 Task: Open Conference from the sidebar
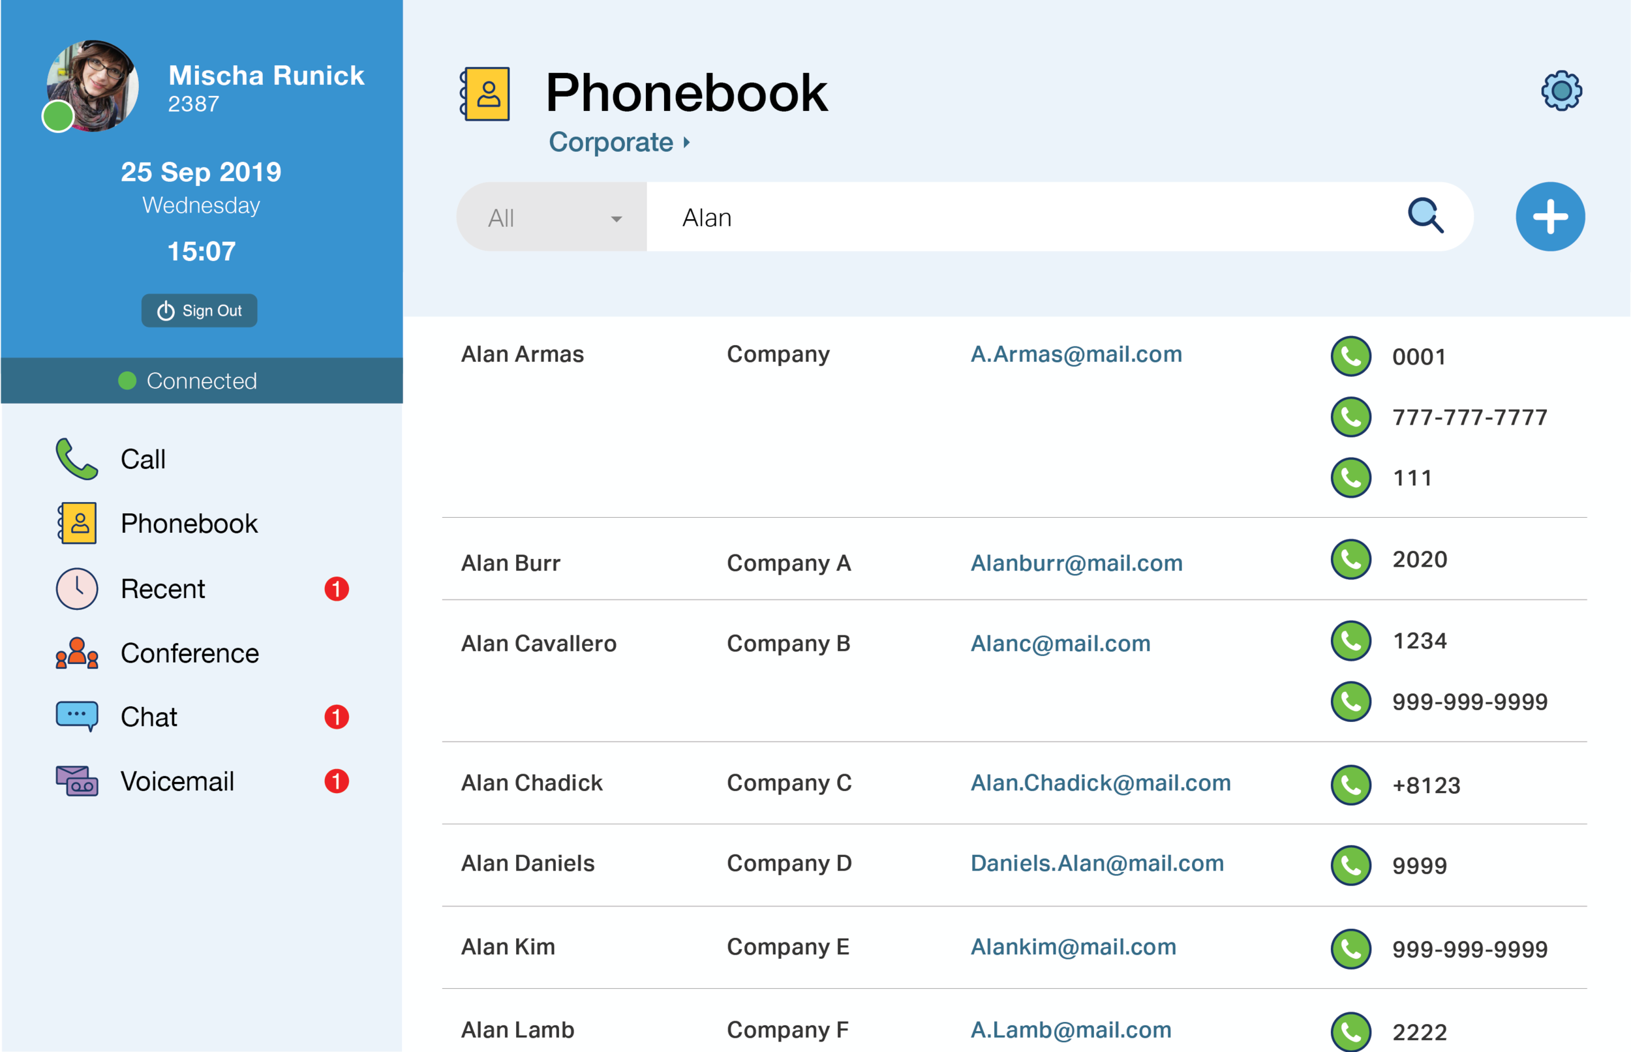click(189, 653)
